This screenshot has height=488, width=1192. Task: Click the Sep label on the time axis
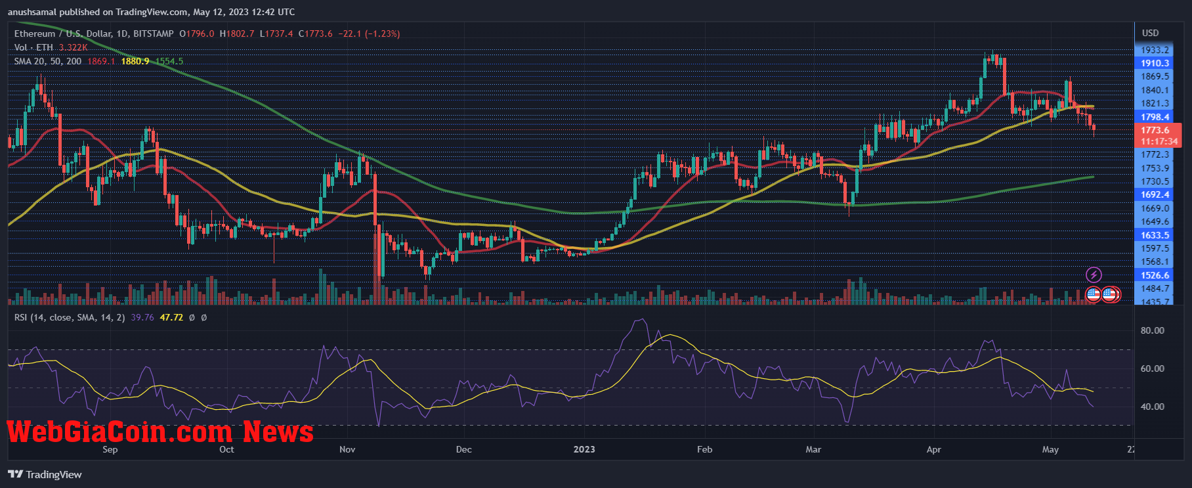pyautogui.click(x=110, y=449)
